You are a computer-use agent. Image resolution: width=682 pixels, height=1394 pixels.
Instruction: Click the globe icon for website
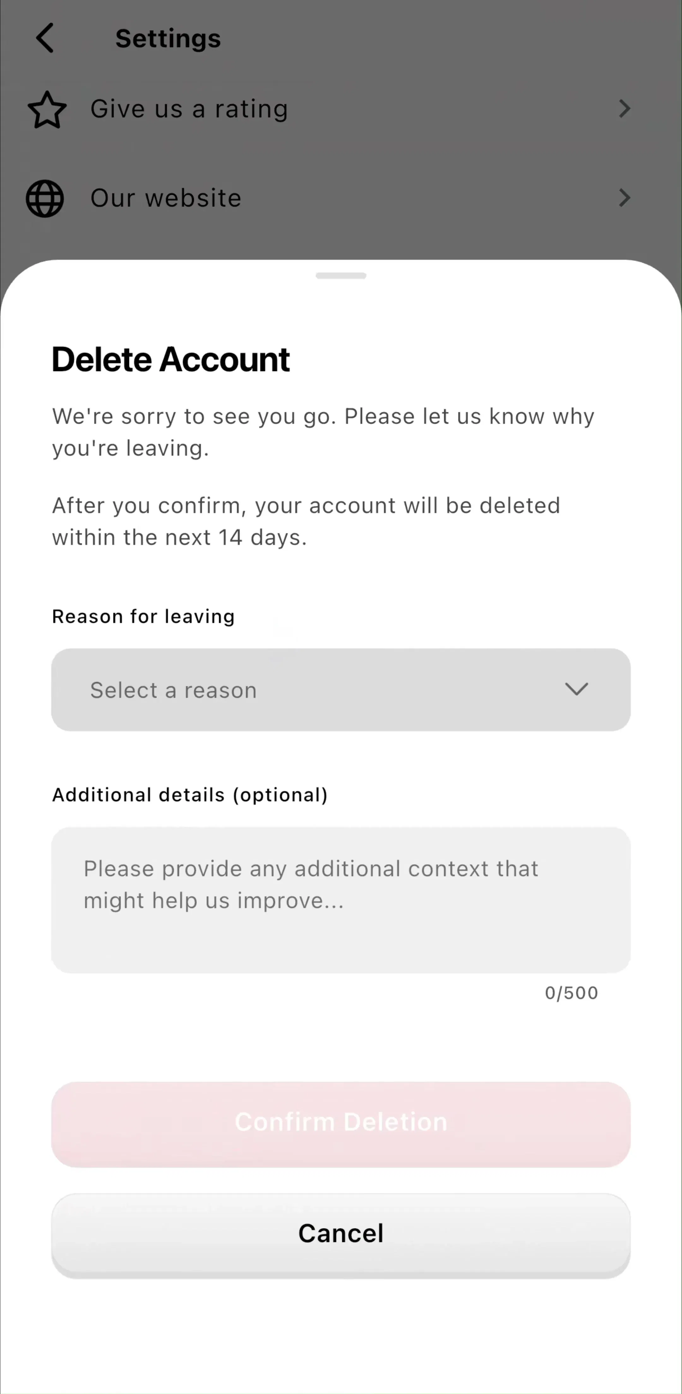(45, 199)
